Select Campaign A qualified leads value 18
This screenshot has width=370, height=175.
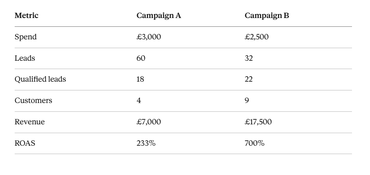pyautogui.click(x=140, y=79)
